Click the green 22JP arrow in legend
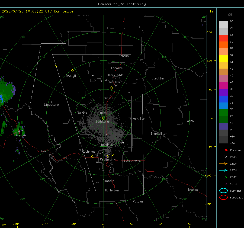The height and width of the screenshot is (228, 244). pyautogui.click(x=223, y=177)
